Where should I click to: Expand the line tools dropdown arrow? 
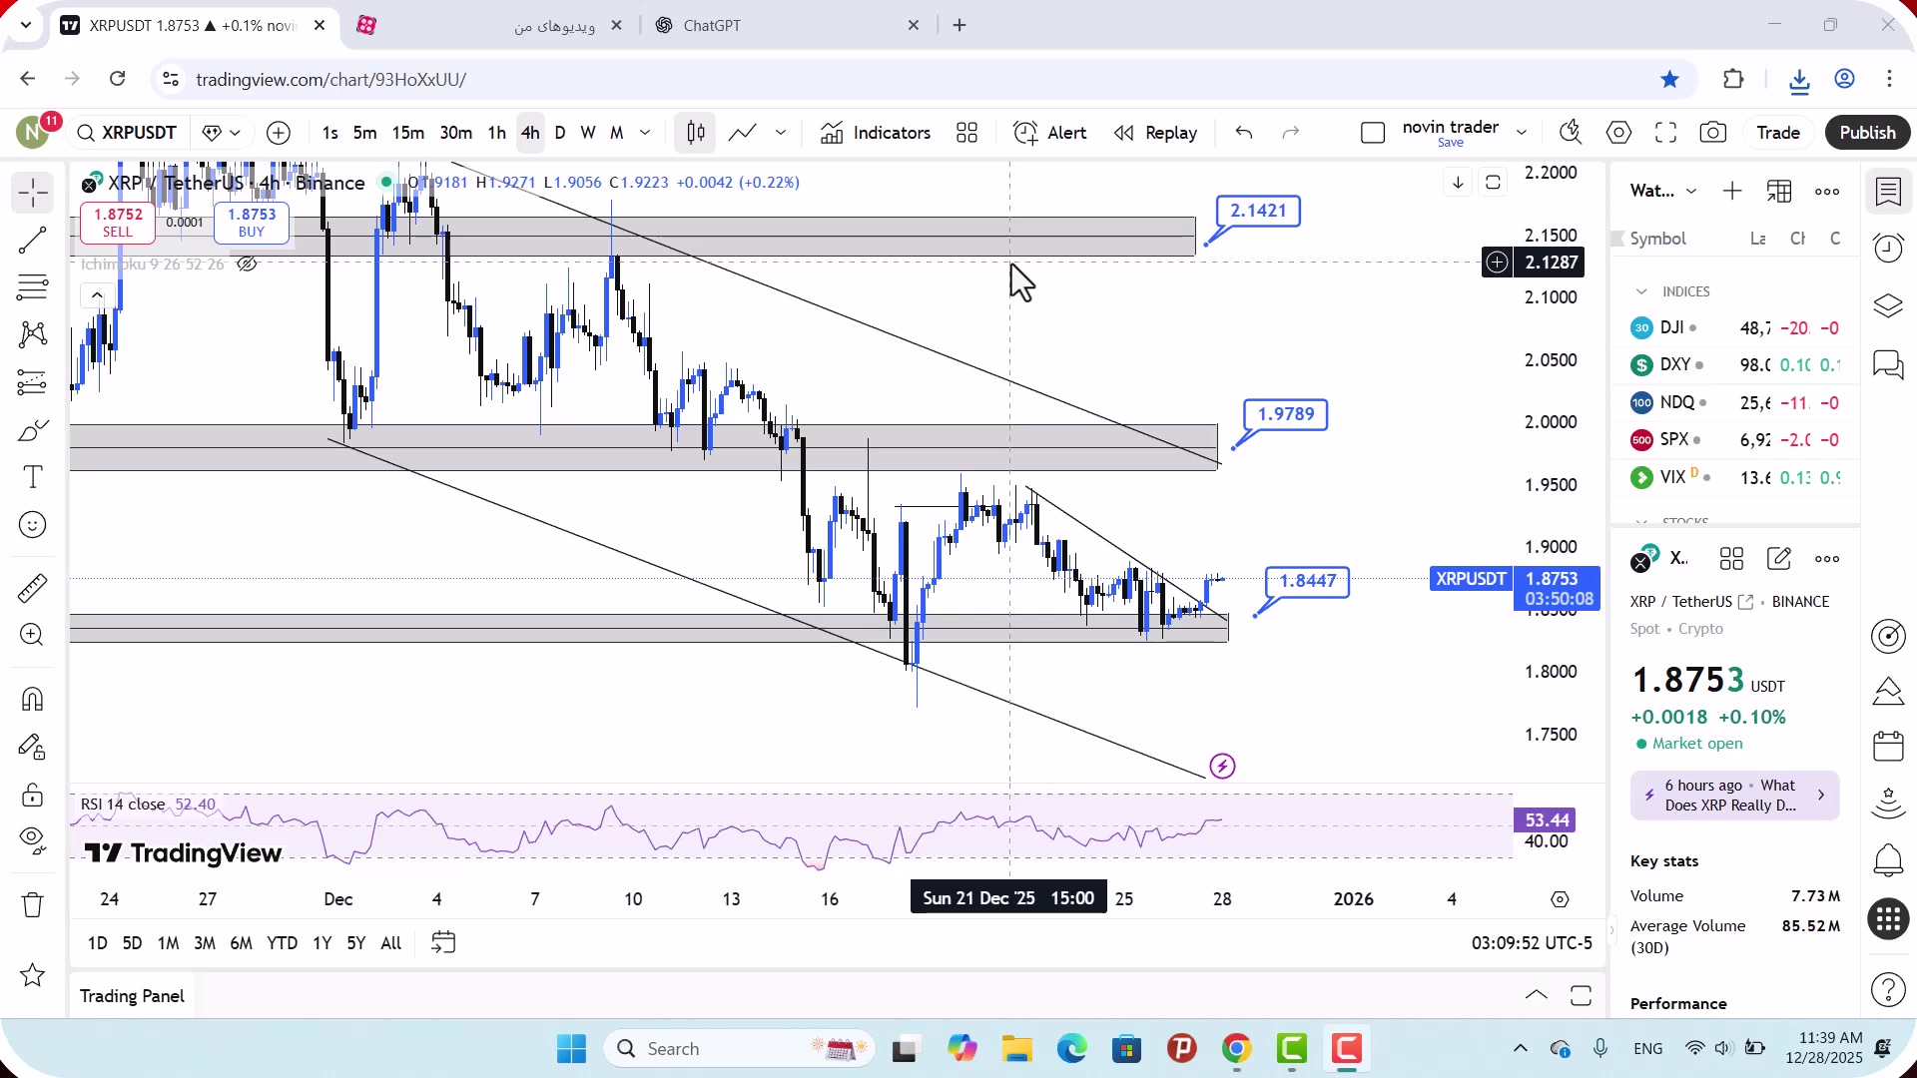click(781, 133)
